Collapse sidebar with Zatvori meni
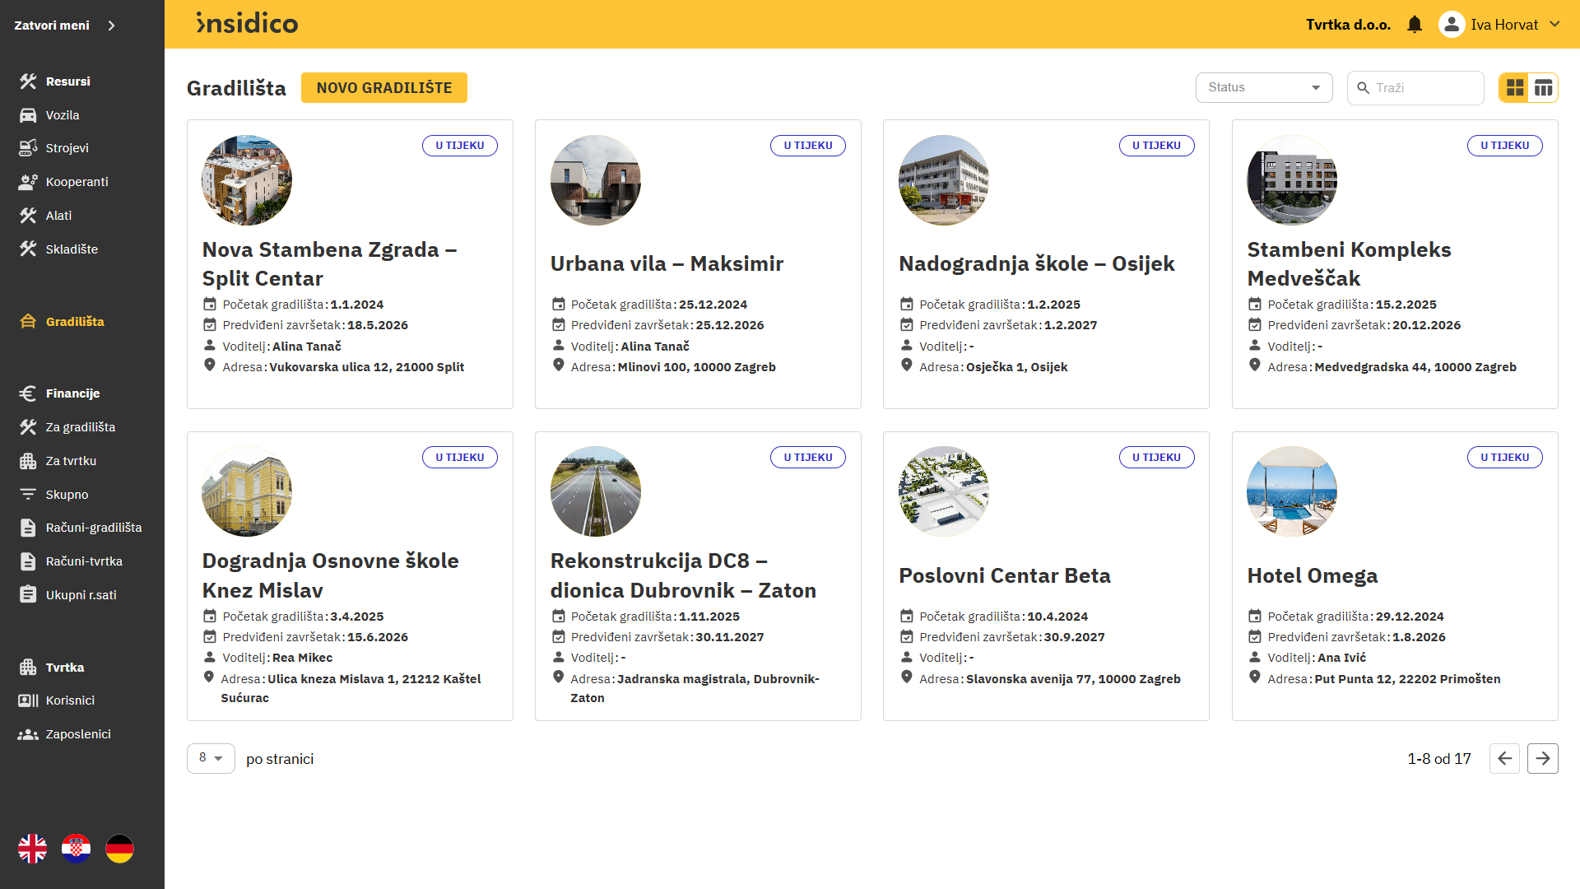The width and height of the screenshot is (1580, 889). coord(64,26)
